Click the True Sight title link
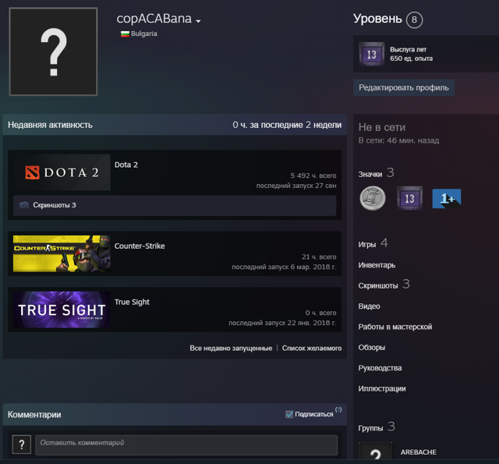Screen dimensions: 499x464 coord(132,302)
